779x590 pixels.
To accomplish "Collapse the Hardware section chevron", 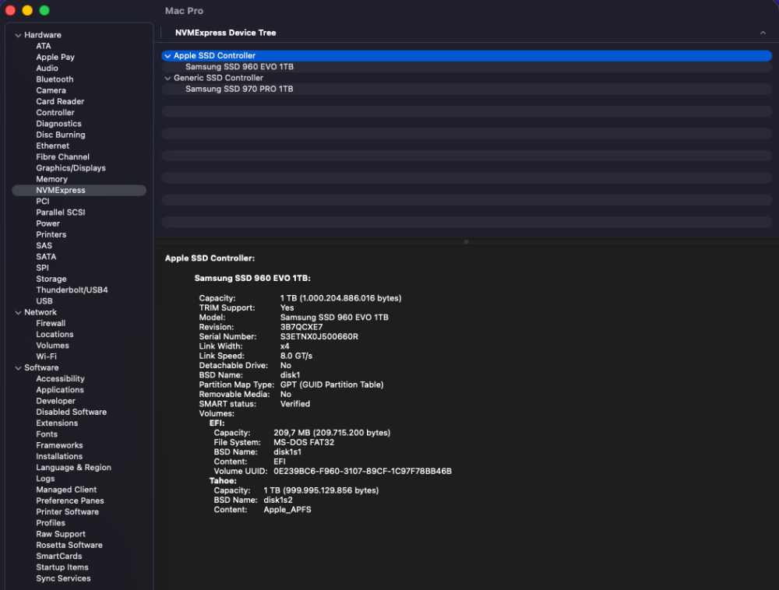I will click(x=19, y=35).
